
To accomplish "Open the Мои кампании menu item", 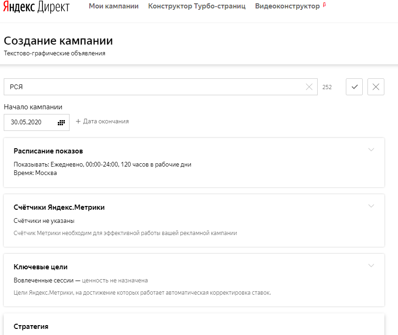I will click(x=114, y=7).
